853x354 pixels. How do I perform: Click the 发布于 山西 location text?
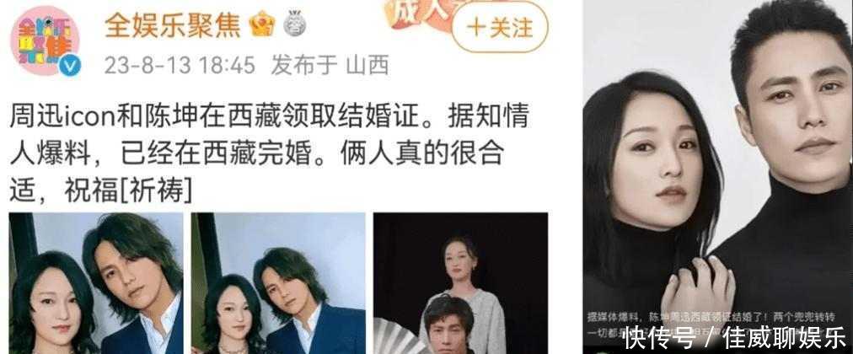tap(330, 66)
